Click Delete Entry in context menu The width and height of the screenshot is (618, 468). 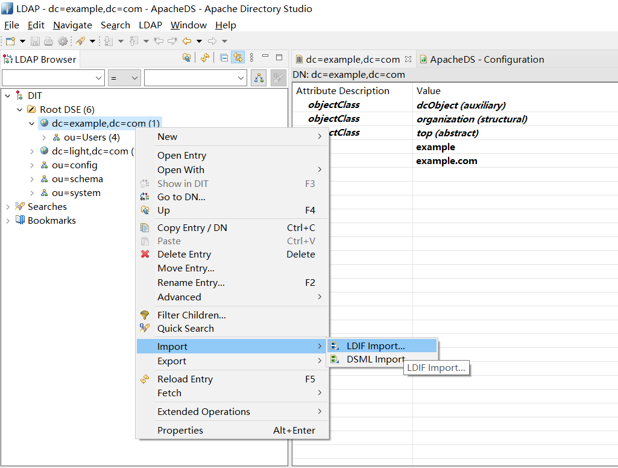click(x=184, y=255)
